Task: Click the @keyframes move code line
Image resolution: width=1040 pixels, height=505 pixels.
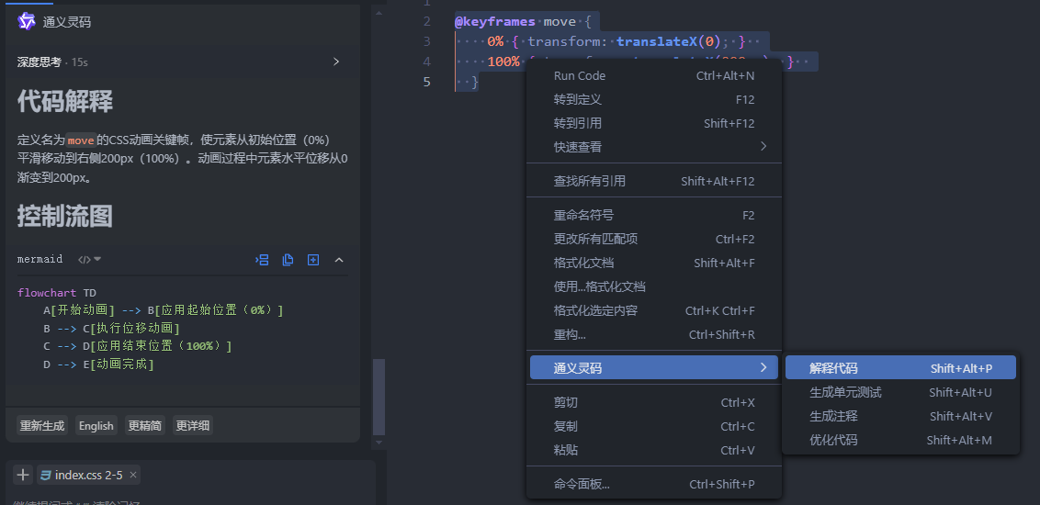Action: coord(523,21)
